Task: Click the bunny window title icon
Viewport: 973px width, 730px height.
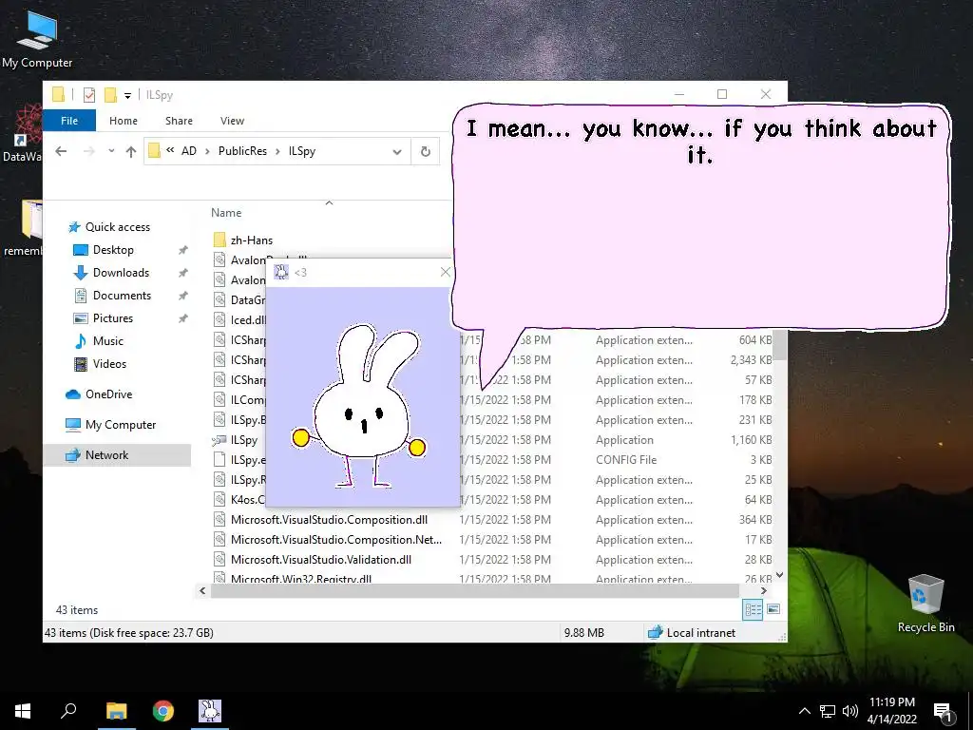Action: tap(281, 272)
